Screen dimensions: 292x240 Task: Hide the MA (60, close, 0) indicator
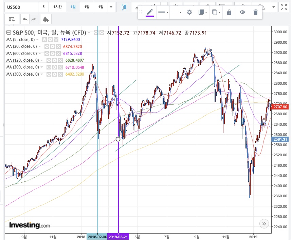47,54
